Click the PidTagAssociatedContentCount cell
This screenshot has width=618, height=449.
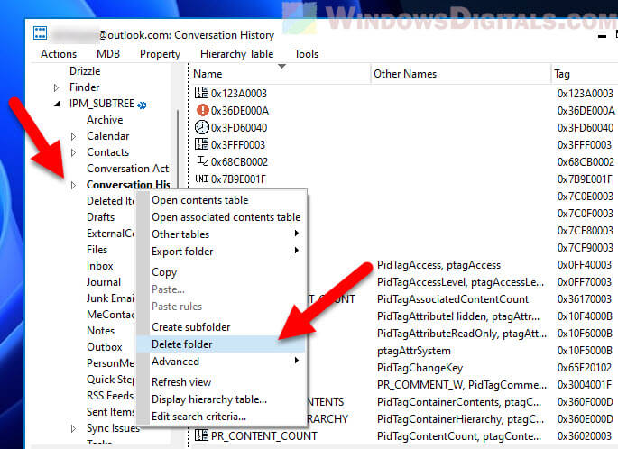pos(453,299)
